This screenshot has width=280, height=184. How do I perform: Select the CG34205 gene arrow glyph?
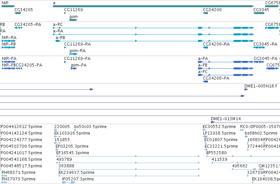[x=17, y=13]
